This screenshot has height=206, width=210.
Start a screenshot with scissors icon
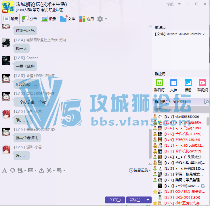tap(49, 170)
